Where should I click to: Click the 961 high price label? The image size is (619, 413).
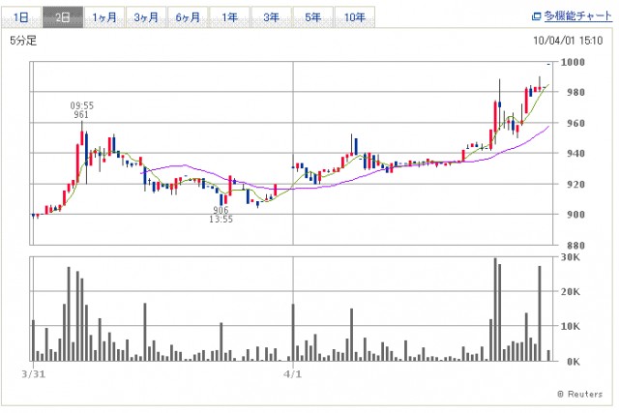(x=81, y=114)
